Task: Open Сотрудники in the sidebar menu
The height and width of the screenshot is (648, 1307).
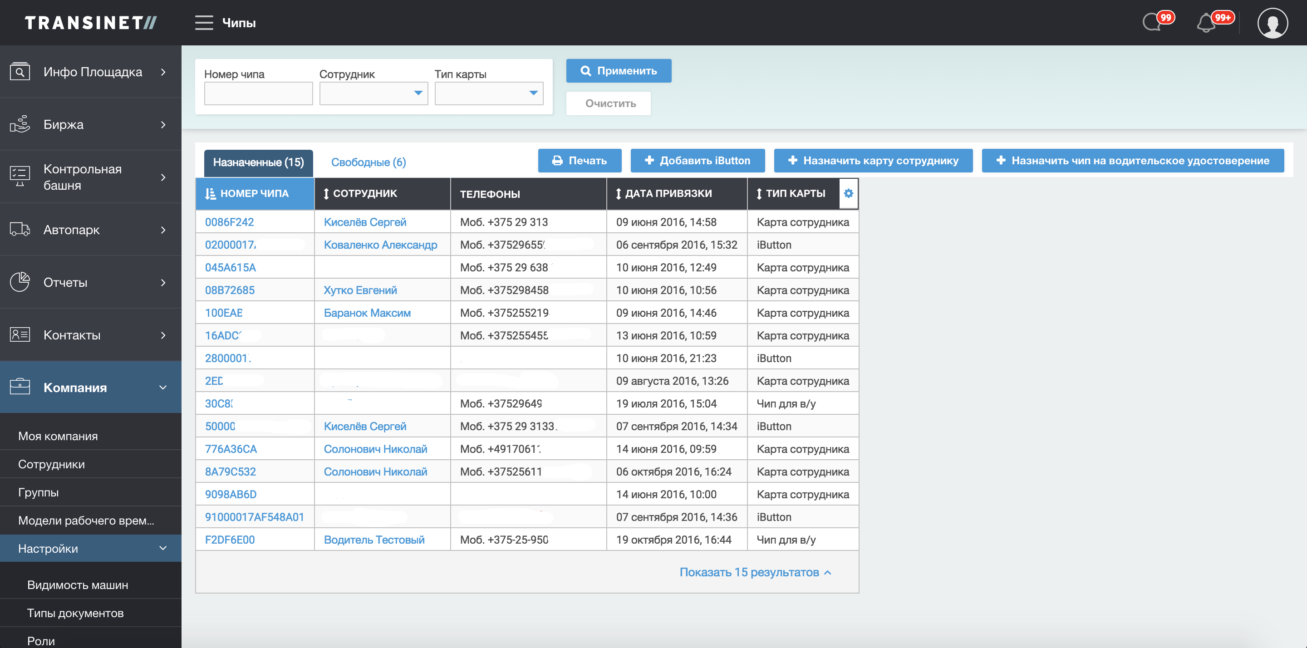Action: coord(51,464)
